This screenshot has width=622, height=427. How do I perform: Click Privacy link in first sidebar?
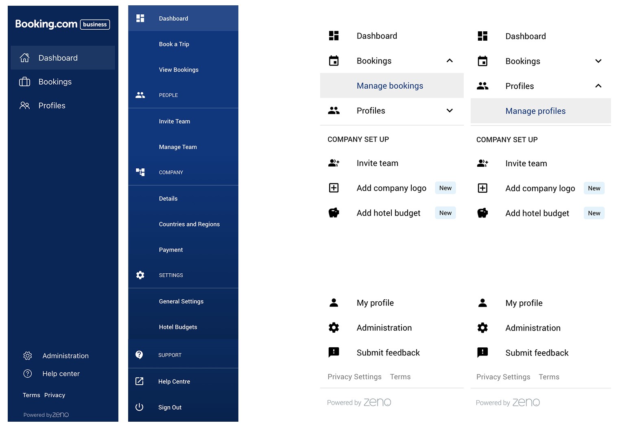tap(55, 395)
